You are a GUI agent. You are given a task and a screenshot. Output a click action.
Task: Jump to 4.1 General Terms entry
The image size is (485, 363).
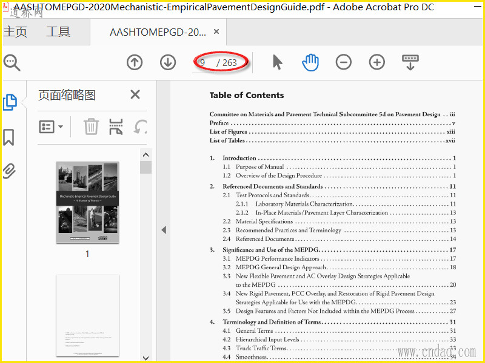(x=339, y=330)
